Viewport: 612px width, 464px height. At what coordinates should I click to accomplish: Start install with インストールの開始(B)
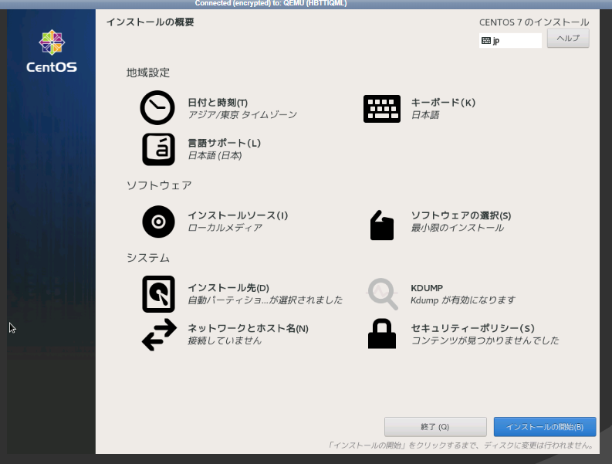coord(545,427)
